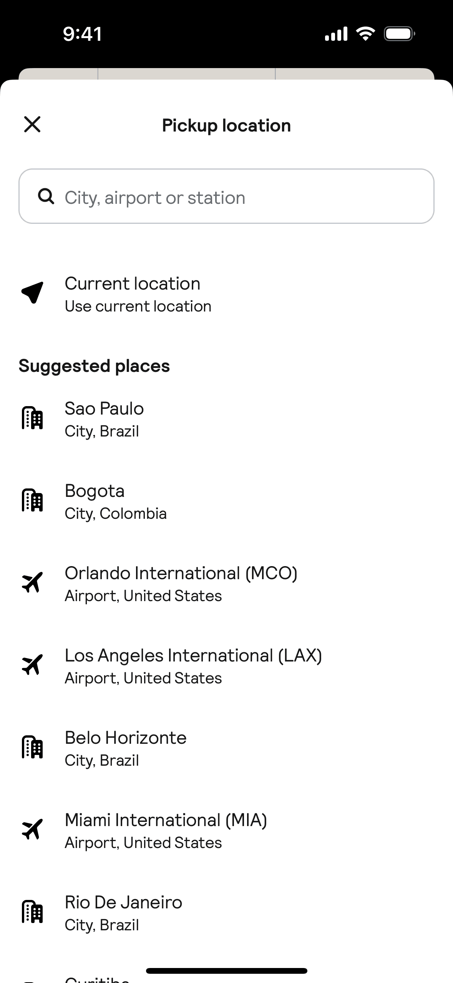453x983 pixels.
Task: Choose Sao Paulo, Brazil
Action: pyautogui.click(x=104, y=419)
